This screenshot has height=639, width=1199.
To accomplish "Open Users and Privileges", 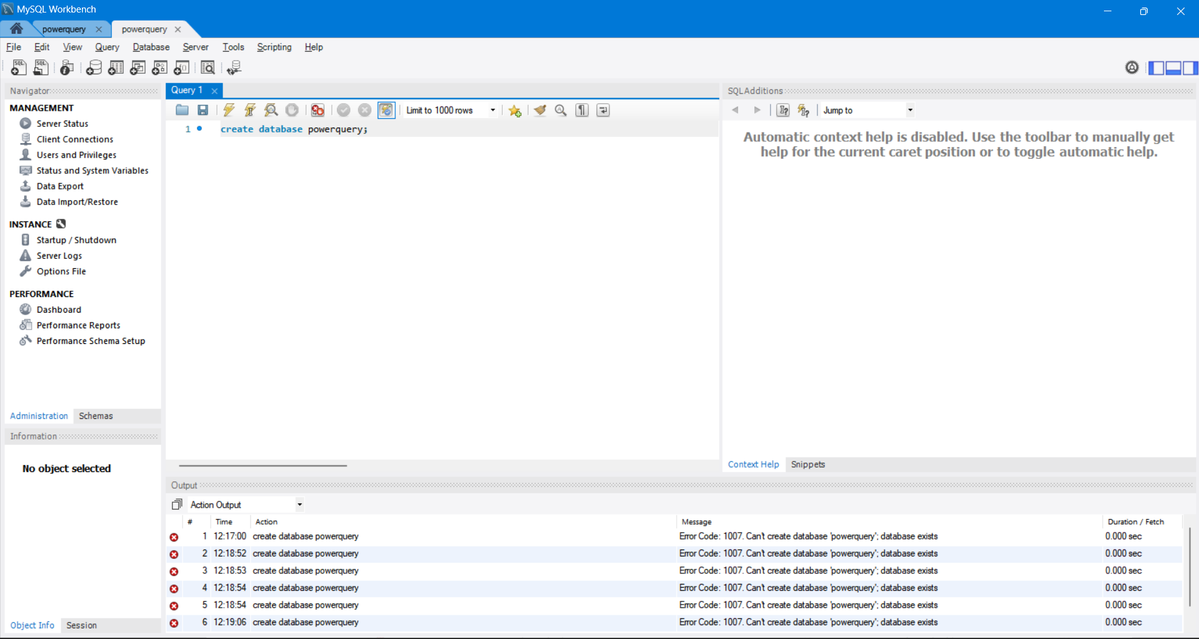I will coord(76,155).
